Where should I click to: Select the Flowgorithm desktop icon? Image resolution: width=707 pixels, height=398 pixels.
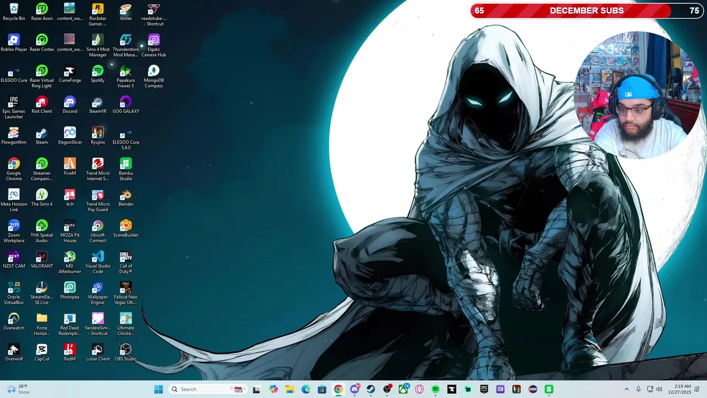point(14,136)
